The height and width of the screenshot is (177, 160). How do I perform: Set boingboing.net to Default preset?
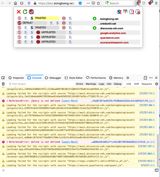click(x=19, y=18)
